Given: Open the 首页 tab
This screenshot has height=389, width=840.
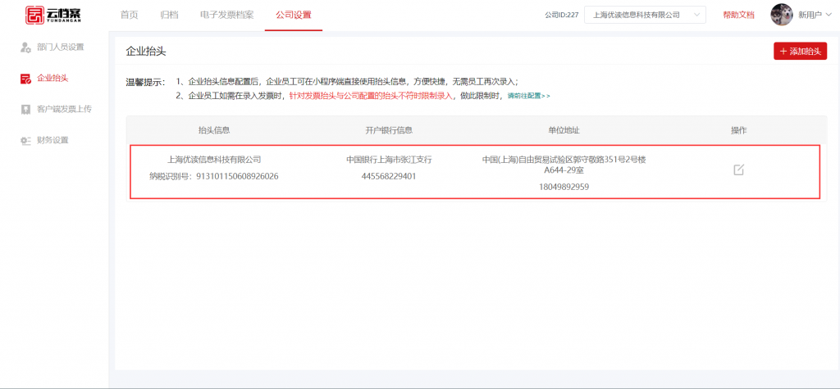Looking at the screenshot, I should coord(129,15).
